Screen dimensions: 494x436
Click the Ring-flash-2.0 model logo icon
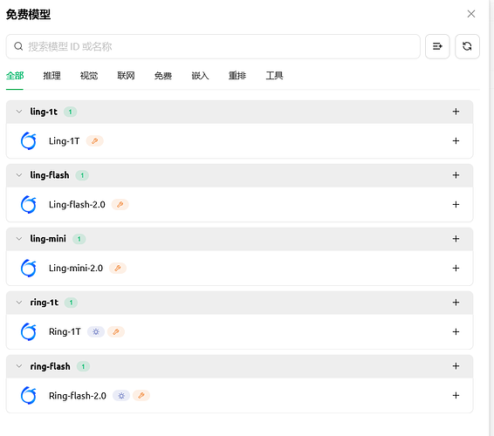28,395
